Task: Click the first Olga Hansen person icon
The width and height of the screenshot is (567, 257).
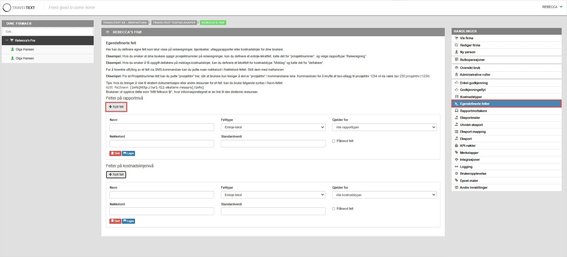Action: click(12, 49)
